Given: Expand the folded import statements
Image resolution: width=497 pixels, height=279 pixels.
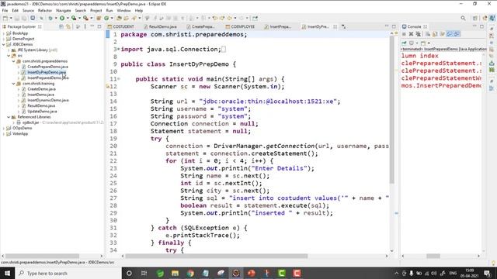Looking at the screenshot, I should click(x=119, y=49).
